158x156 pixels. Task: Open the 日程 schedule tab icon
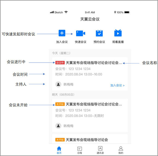(80, 149)
